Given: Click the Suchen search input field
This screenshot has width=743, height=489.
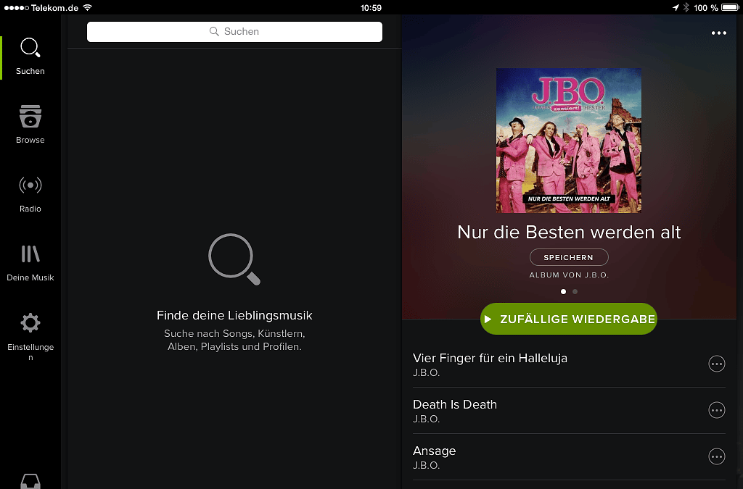Looking at the screenshot, I should click(x=234, y=32).
